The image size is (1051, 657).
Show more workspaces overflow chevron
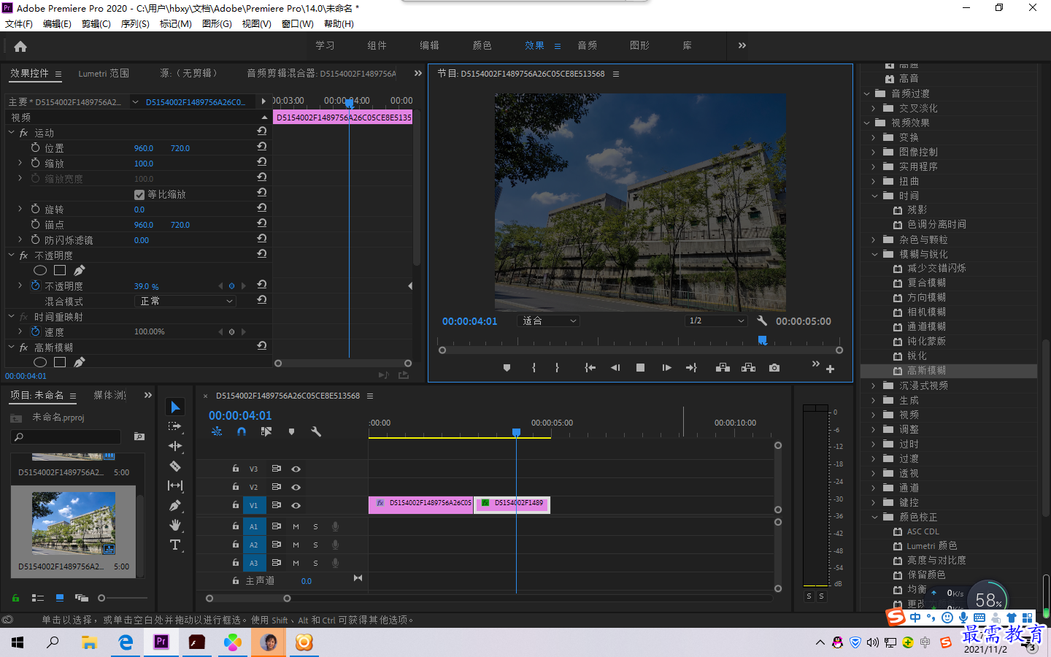coord(742,45)
